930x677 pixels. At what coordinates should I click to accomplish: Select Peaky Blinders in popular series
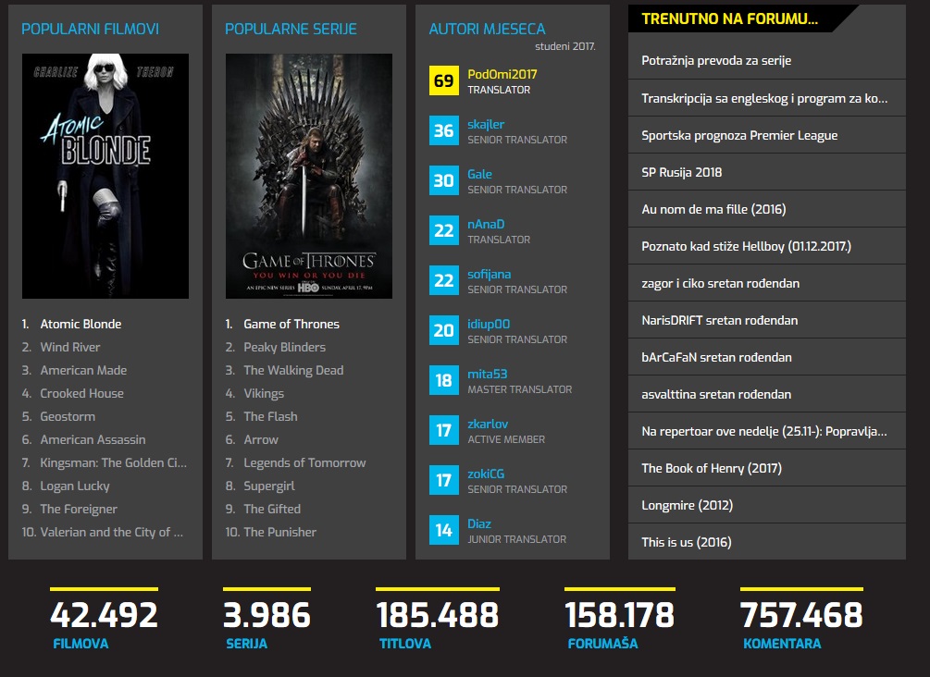coord(284,347)
